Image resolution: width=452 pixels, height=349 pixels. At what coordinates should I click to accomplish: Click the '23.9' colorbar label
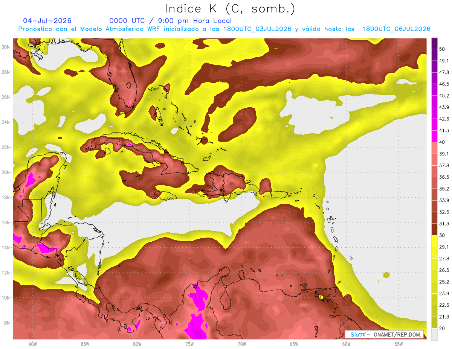(x=444, y=294)
